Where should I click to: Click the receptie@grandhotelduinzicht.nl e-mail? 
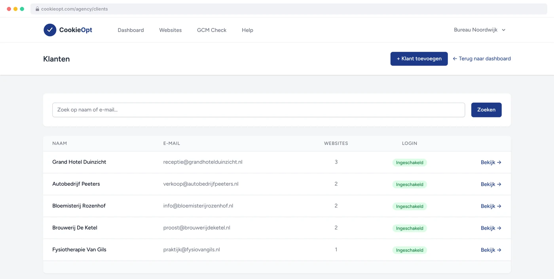pyautogui.click(x=203, y=162)
